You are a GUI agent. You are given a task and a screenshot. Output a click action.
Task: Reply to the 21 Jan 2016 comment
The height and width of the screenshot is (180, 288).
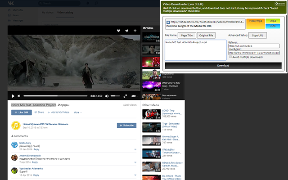point(36,149)
